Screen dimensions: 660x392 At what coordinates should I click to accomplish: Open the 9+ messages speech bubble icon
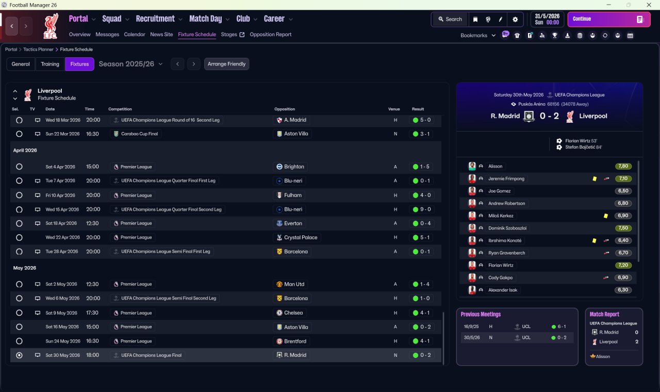point(505,35)
